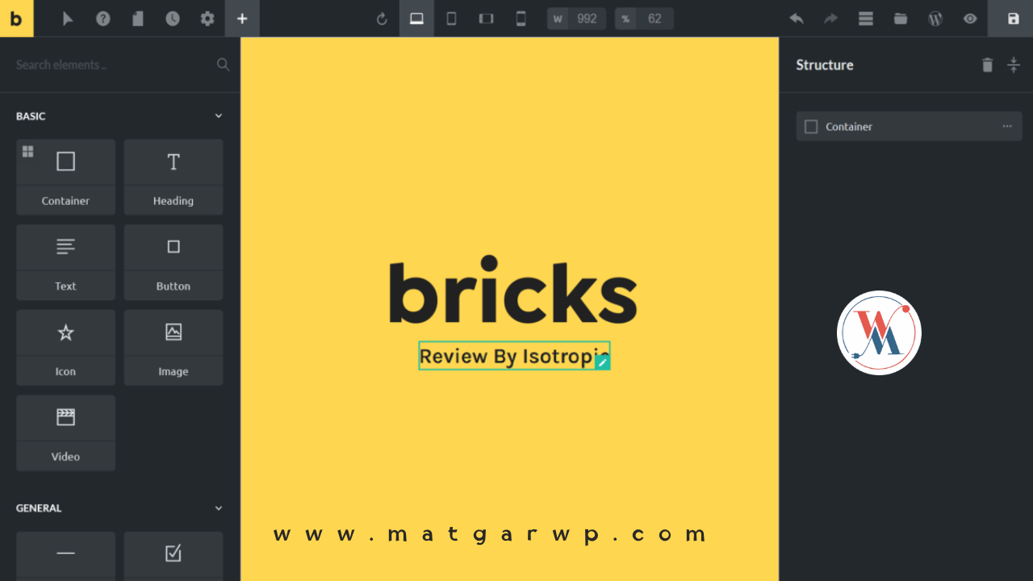The width and height of the screenshot is (1033, 581).
Task: Open the WordPress dashboard icon
Action: 935,19
